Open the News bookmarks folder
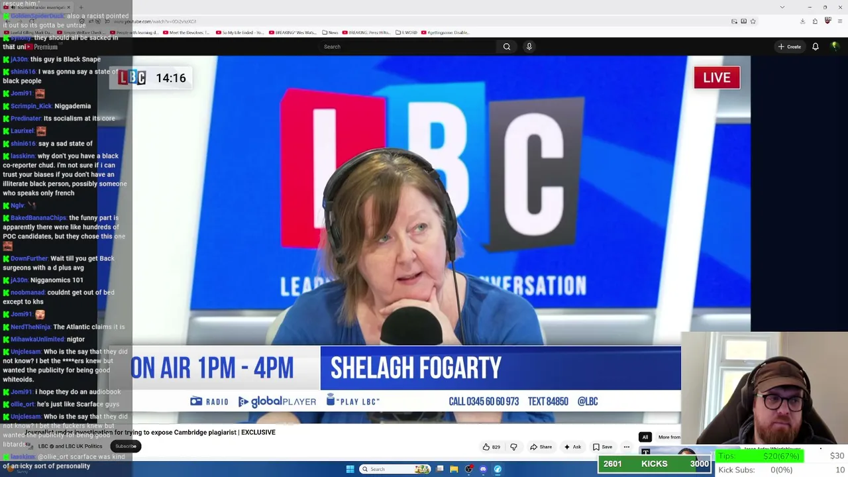848x477 pixels. coord(331,32)
